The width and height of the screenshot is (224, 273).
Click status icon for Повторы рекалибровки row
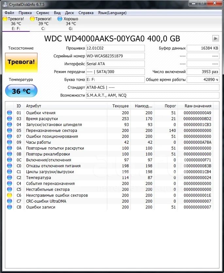point(9,154)
